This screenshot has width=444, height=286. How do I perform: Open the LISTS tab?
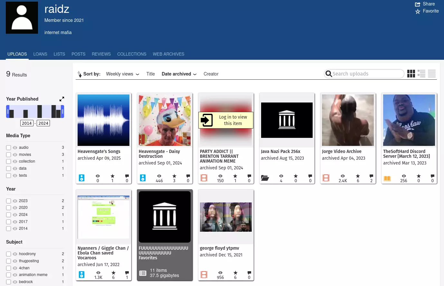point(59,54)
